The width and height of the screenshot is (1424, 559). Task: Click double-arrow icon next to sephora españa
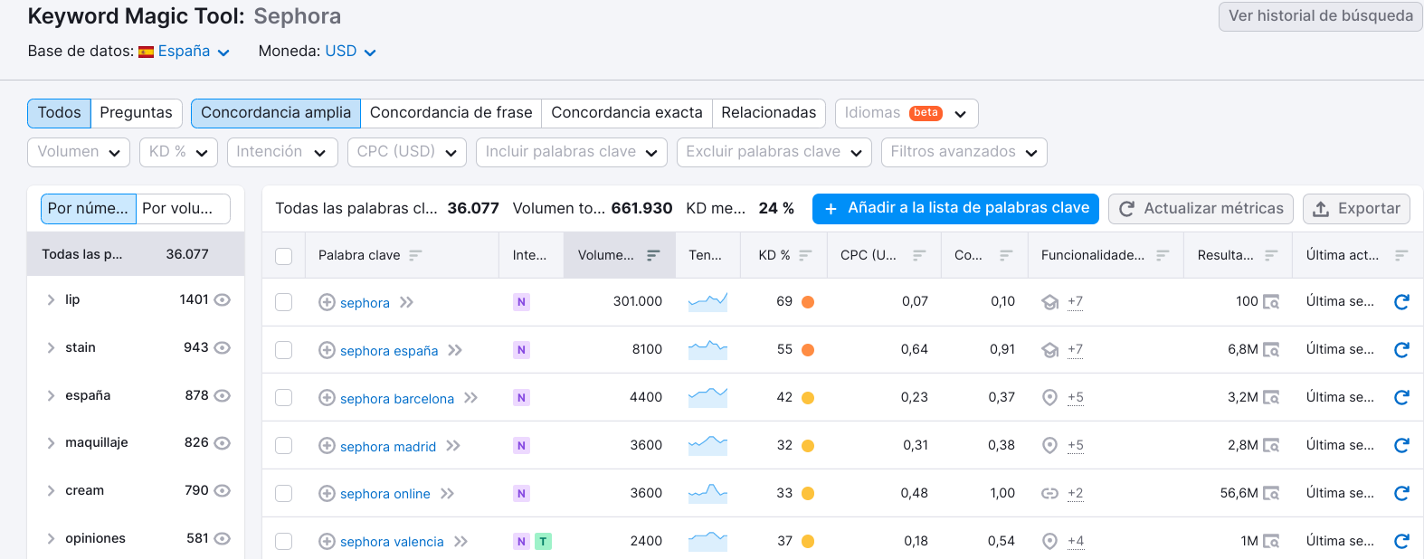click(455, 350)
